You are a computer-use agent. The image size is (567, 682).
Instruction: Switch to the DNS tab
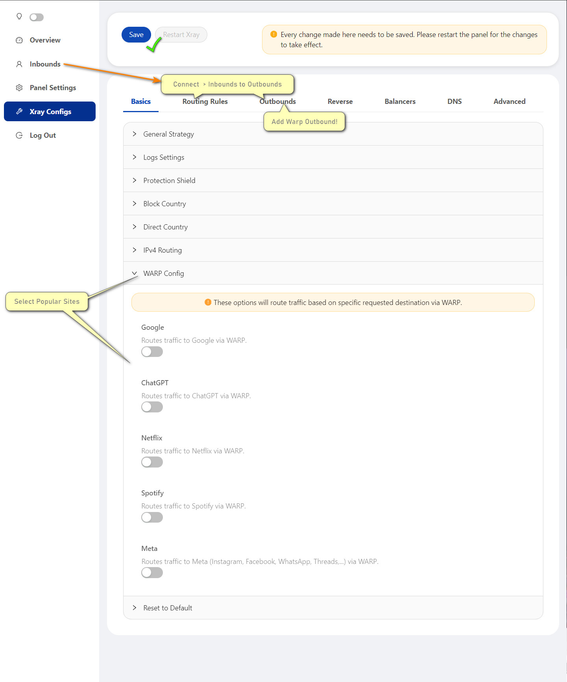pyautogui.click(x=454, y=102)
